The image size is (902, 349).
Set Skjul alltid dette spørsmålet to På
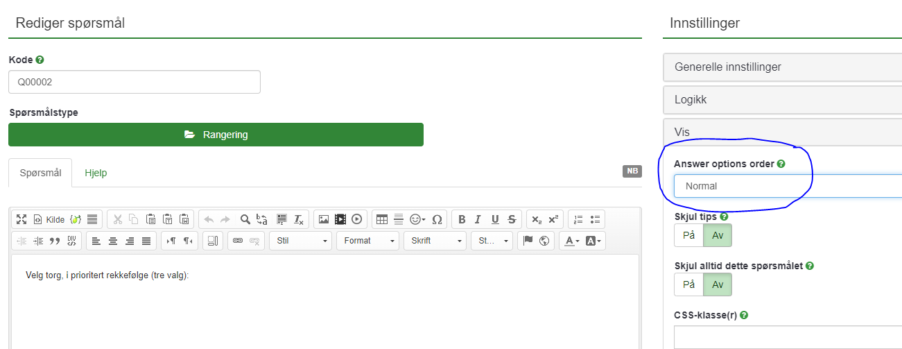click(x=688, y=284)
